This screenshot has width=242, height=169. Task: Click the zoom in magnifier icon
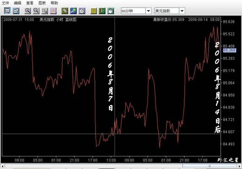pos(27,11)
